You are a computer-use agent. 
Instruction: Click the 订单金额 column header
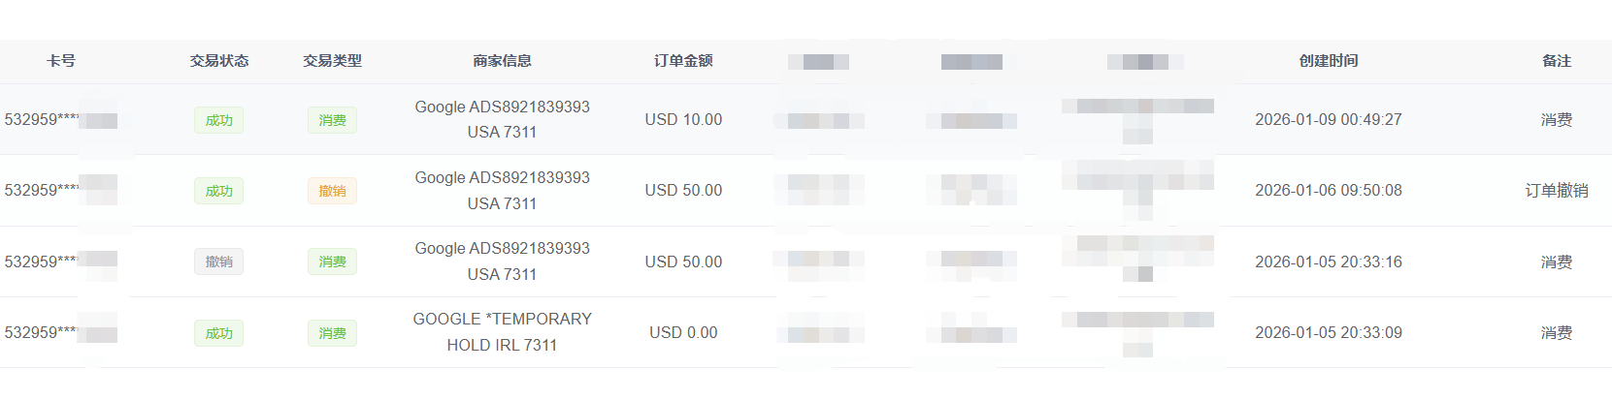pos(683,61)
